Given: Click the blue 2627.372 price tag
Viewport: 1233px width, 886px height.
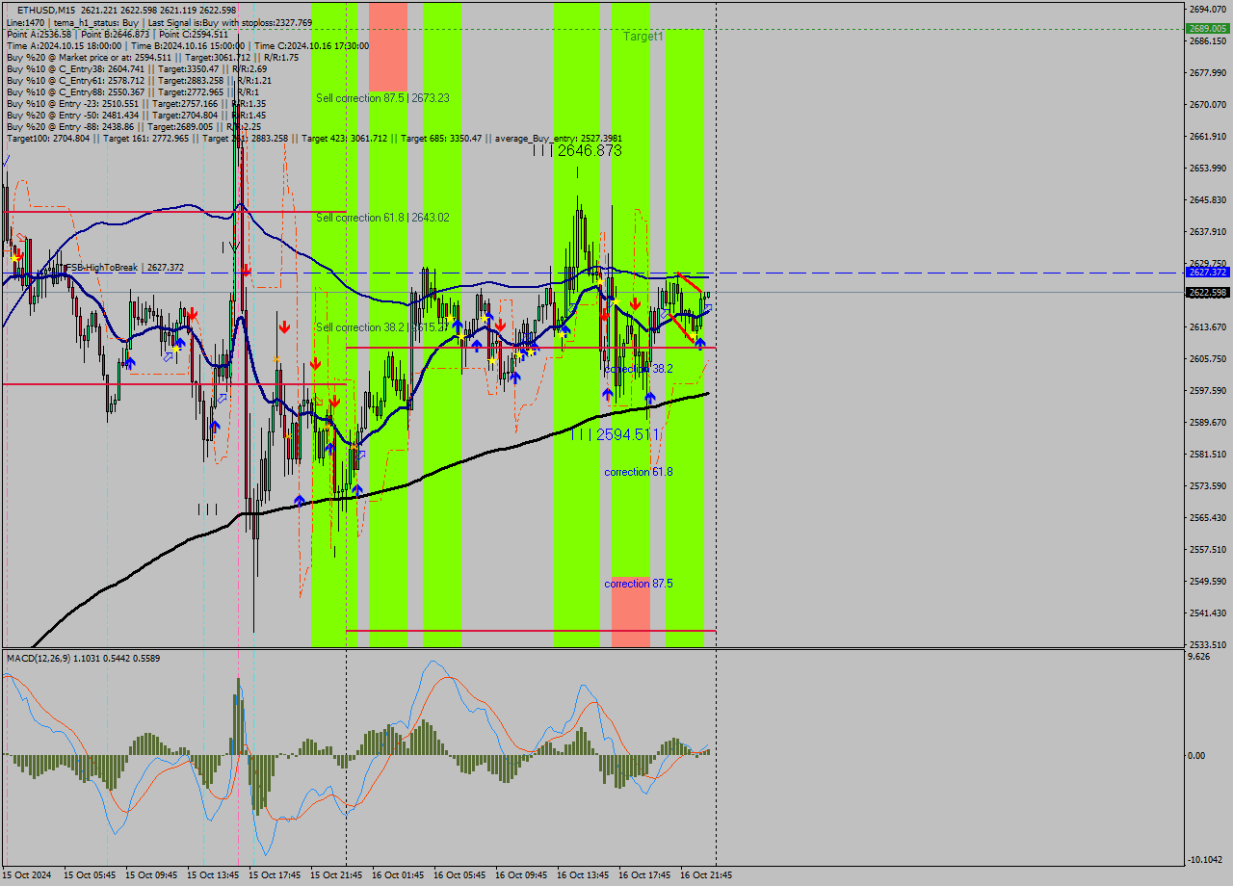Looking at the screenshot, I should (x=1208, y=273).
